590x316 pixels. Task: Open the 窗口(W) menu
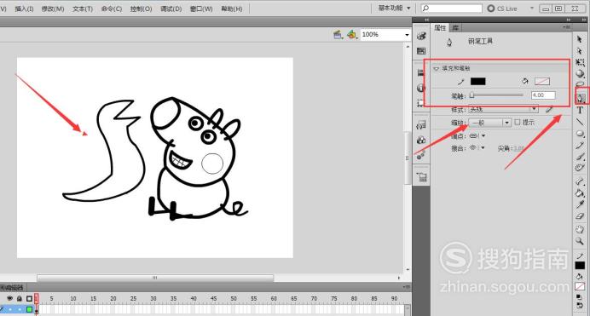coord(201,9)
